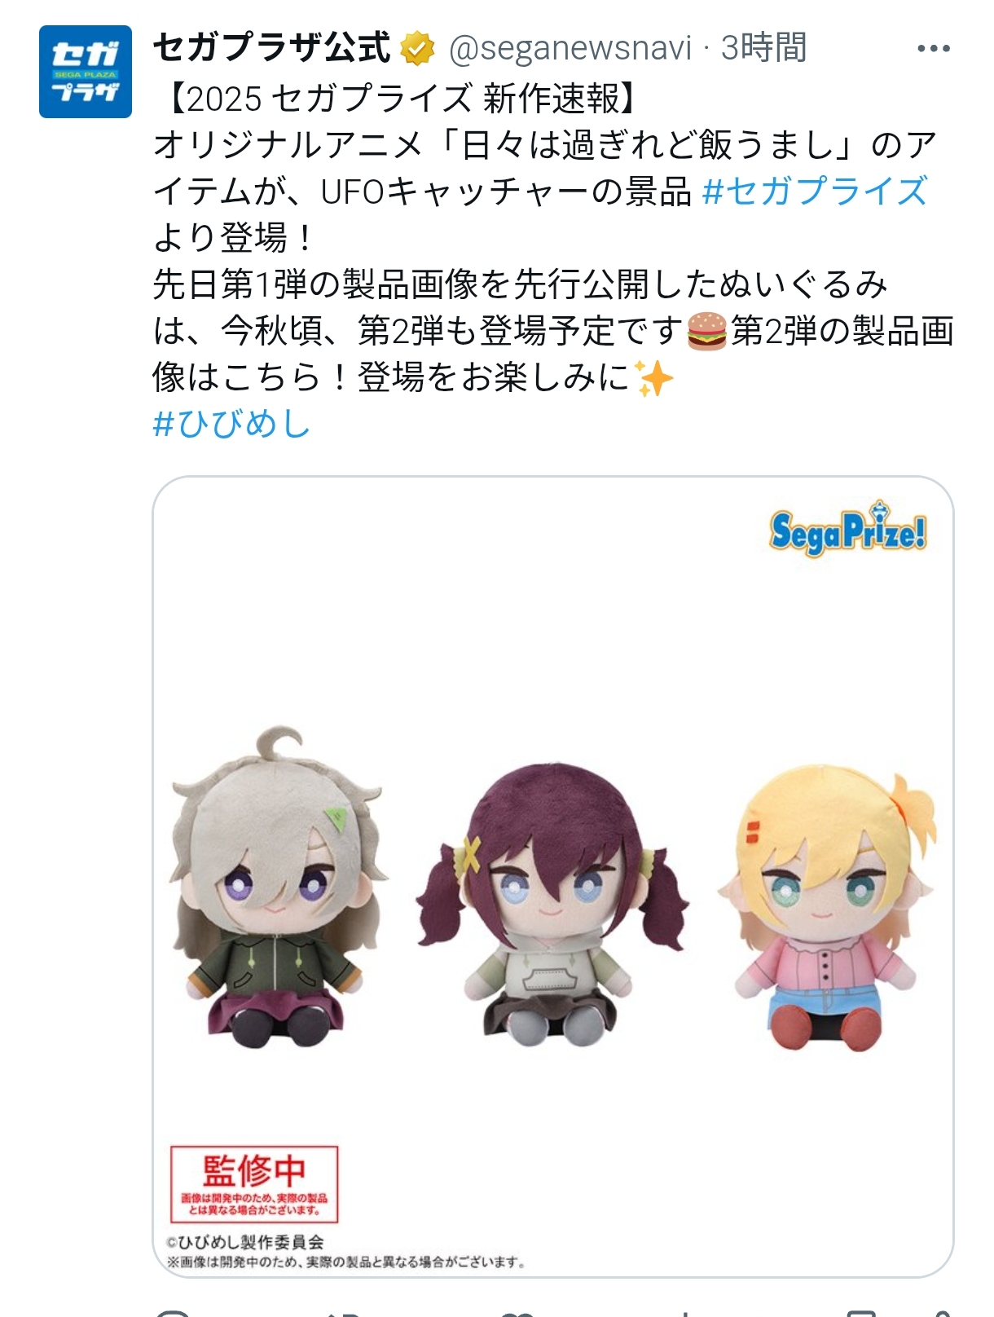The image size is (994, 1317).
Task: Follow the #セガプライズ hashtag
Action: point(814,192)
